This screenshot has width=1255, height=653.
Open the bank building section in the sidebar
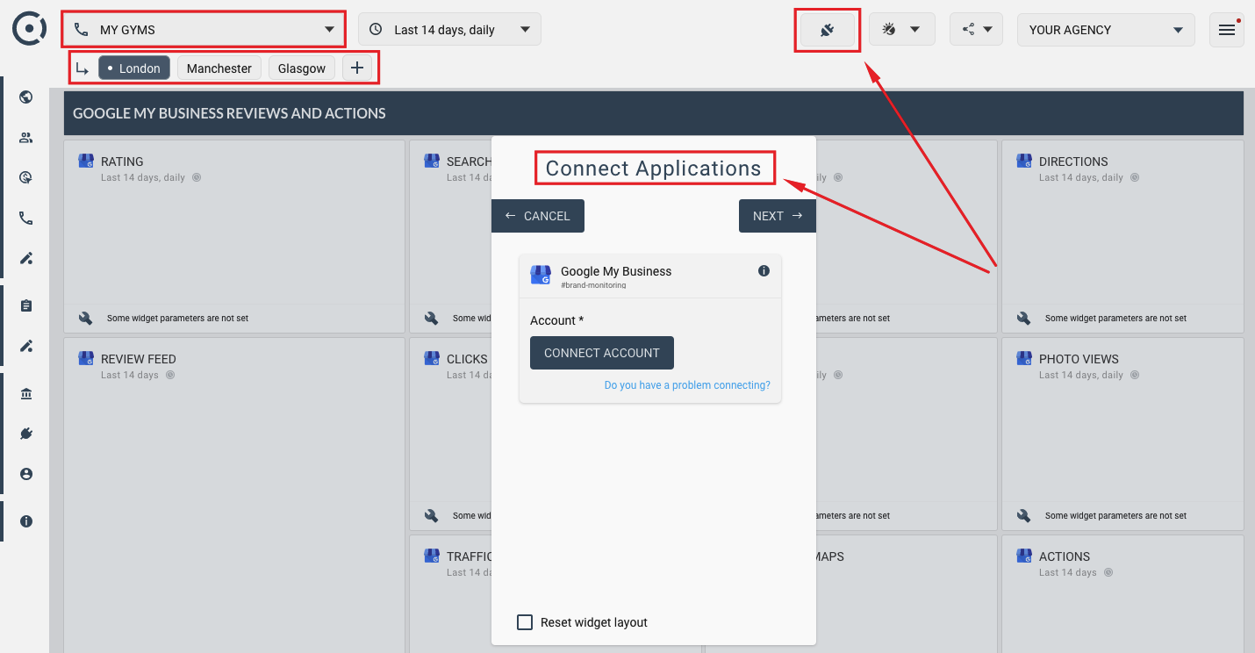click(26, 394)
